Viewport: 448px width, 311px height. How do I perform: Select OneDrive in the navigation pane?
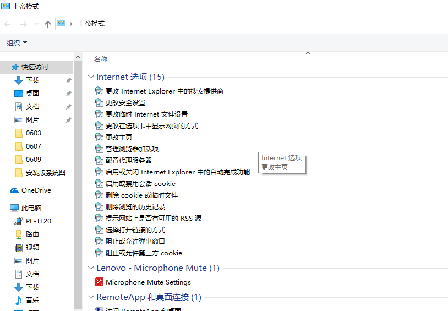tap(36, 190)
